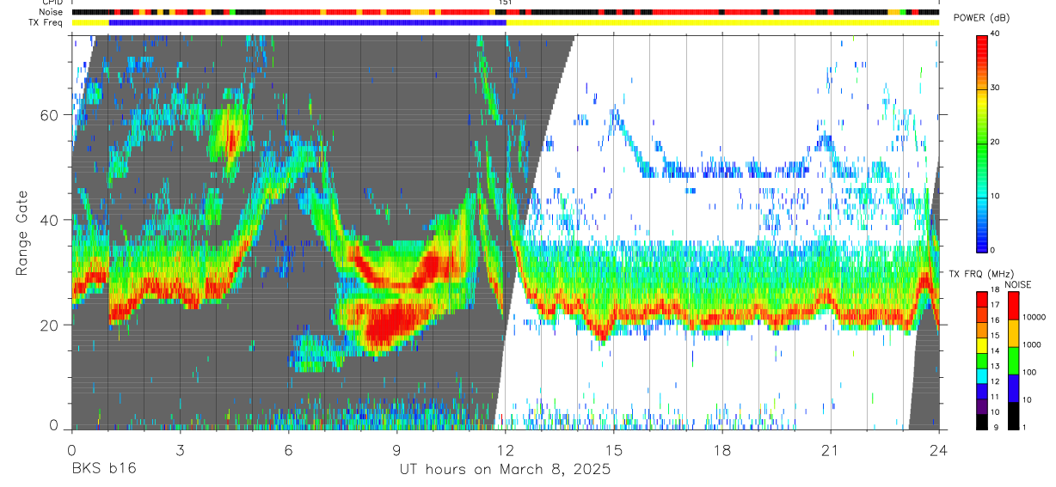1056x487 pixels.
Task: Click the 6 tick on UT hours axis
Action: click(x=288, y=450)
